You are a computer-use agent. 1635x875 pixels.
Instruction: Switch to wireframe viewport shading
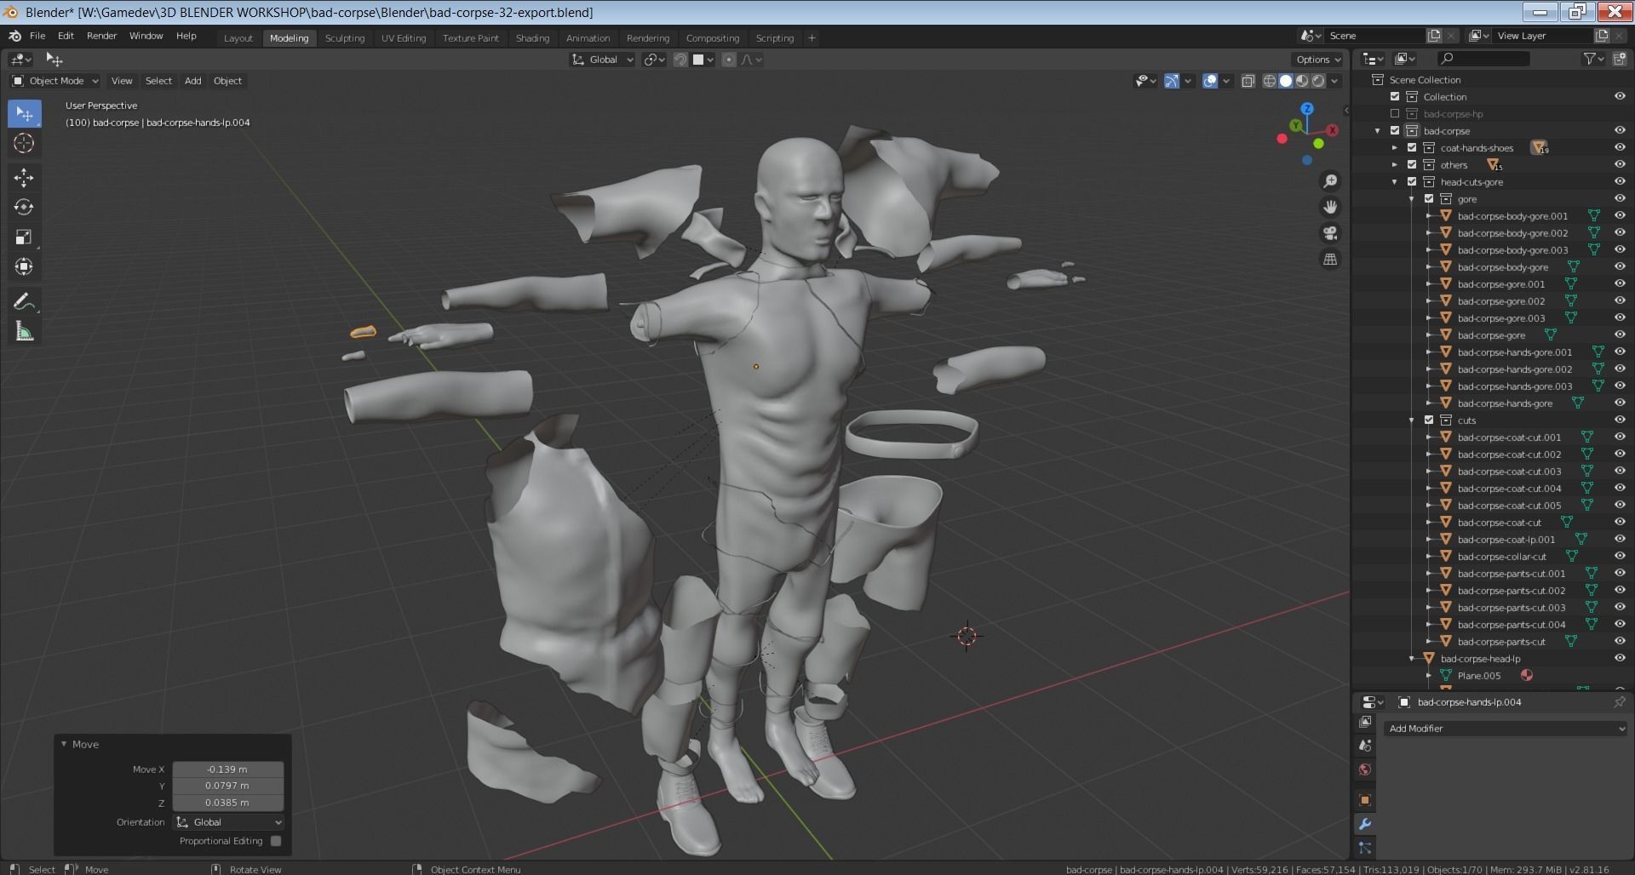[1269, 81]
